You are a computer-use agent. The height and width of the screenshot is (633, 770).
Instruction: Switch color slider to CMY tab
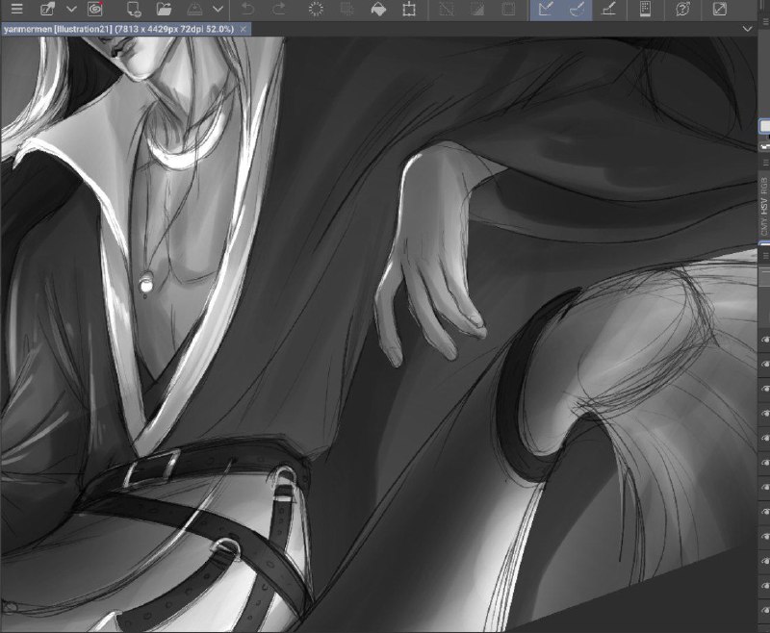[764, 228]
